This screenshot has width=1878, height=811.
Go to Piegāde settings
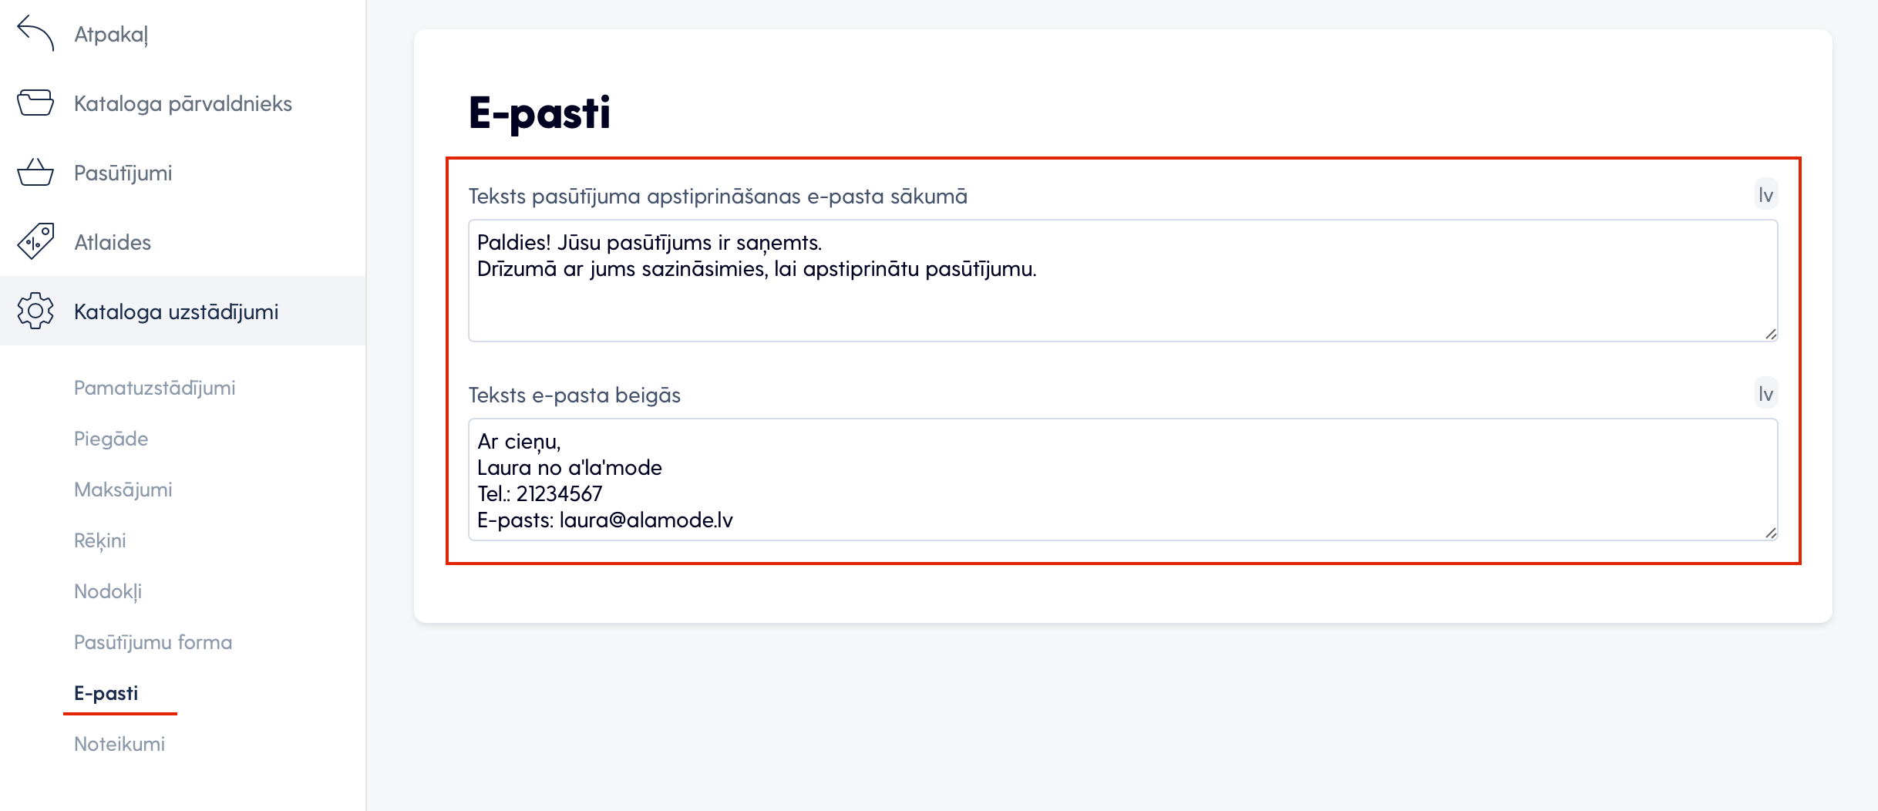pos(111,439)
